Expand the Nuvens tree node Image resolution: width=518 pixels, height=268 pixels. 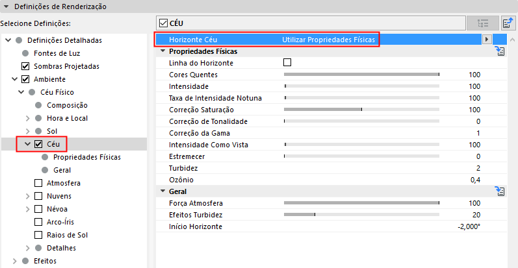click(28, 196)
